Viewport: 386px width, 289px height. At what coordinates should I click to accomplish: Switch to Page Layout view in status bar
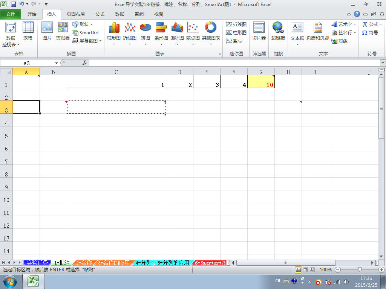coord(305,269)
